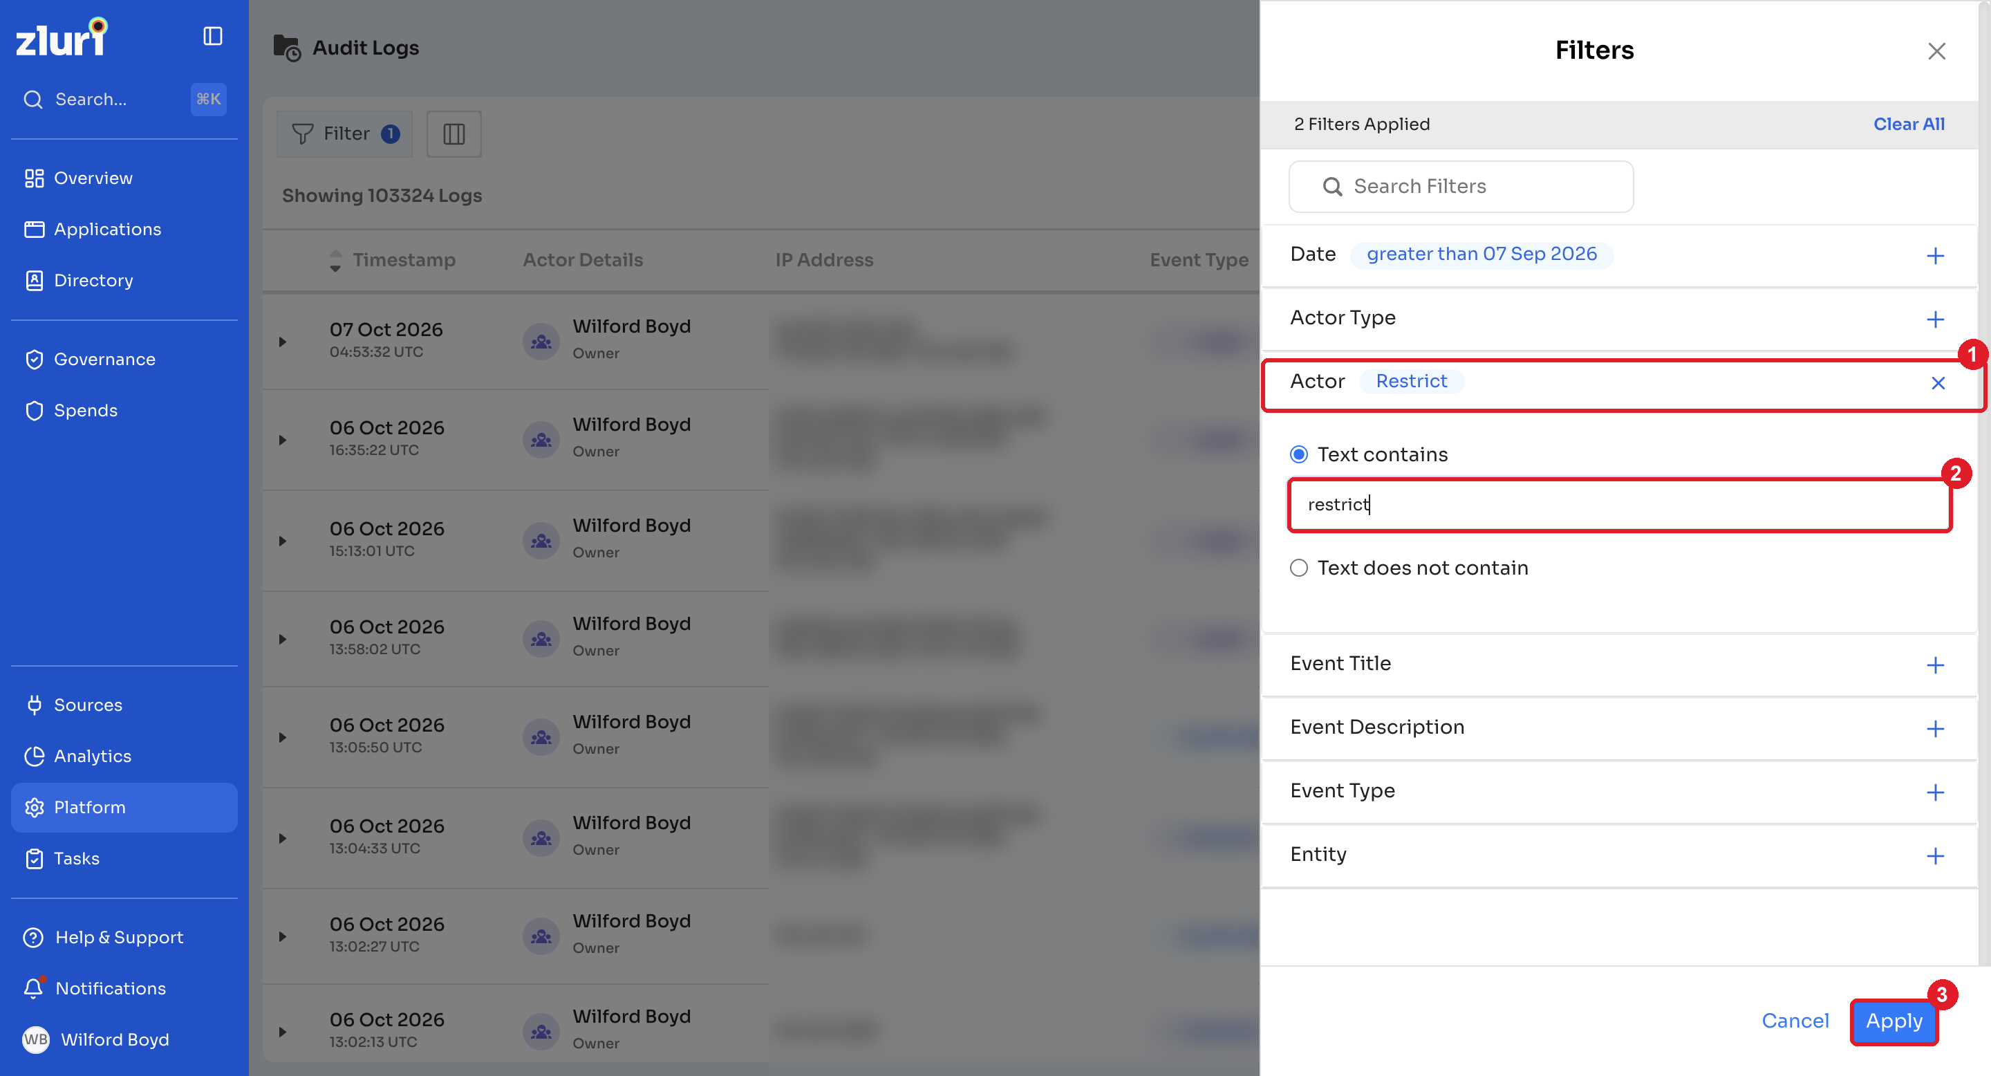Screen dimensions: 1991x1076
Task: Click the WB user avatar
Action: (x=35, y=1038)
